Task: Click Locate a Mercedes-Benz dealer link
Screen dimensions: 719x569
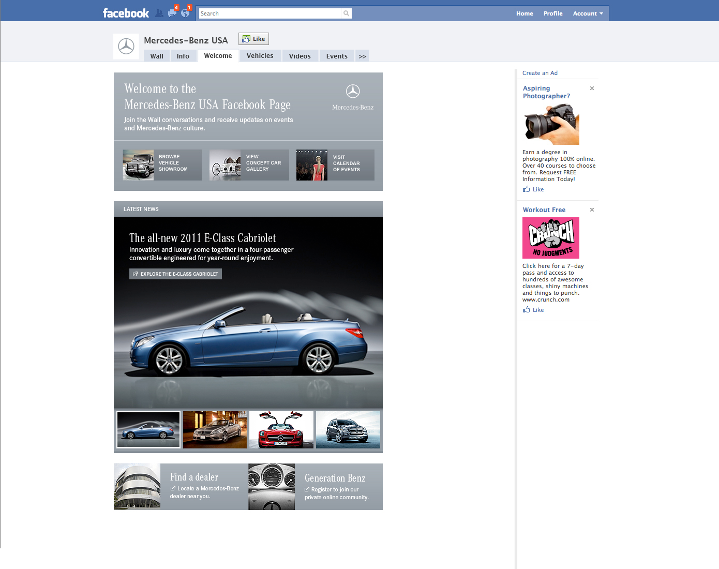Action: (205, 492)
